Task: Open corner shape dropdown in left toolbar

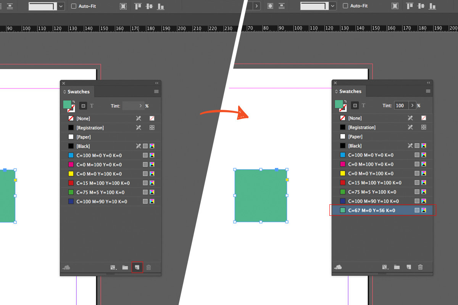Action: (61, 6)
